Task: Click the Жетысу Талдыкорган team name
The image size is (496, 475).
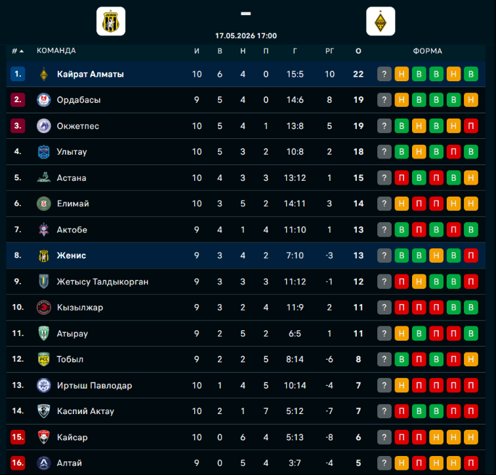Action: point(102,282)
